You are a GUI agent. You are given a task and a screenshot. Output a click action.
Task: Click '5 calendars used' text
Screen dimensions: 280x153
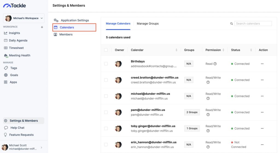[x=118, y=37]
